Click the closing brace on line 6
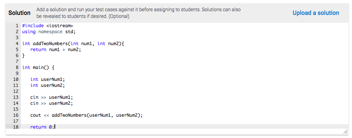352x138 pixels. tap(23, 56)
